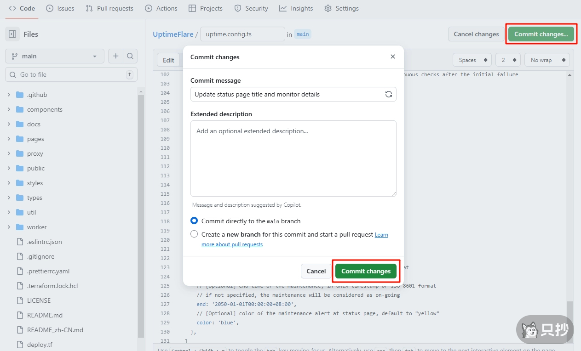
Task: Open the Spaces indent mode dropdown
Action: point(472,60)
